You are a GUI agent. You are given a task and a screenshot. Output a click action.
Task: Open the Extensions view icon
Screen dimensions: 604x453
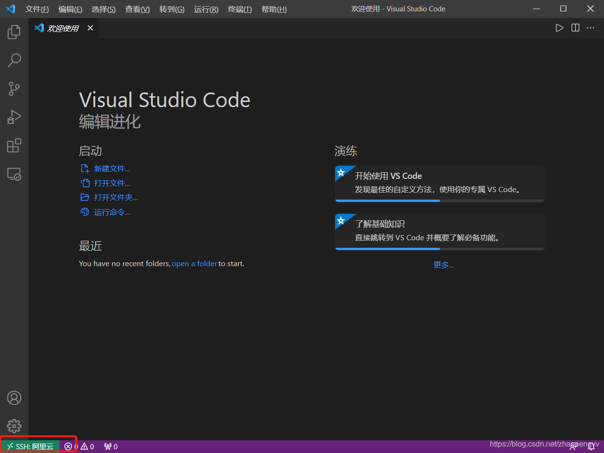[x=14, y=145]
